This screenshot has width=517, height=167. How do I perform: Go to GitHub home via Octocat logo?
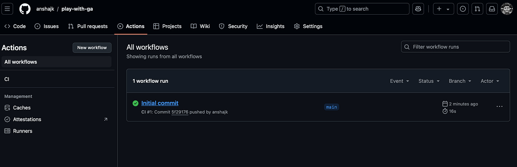point(25,9)
